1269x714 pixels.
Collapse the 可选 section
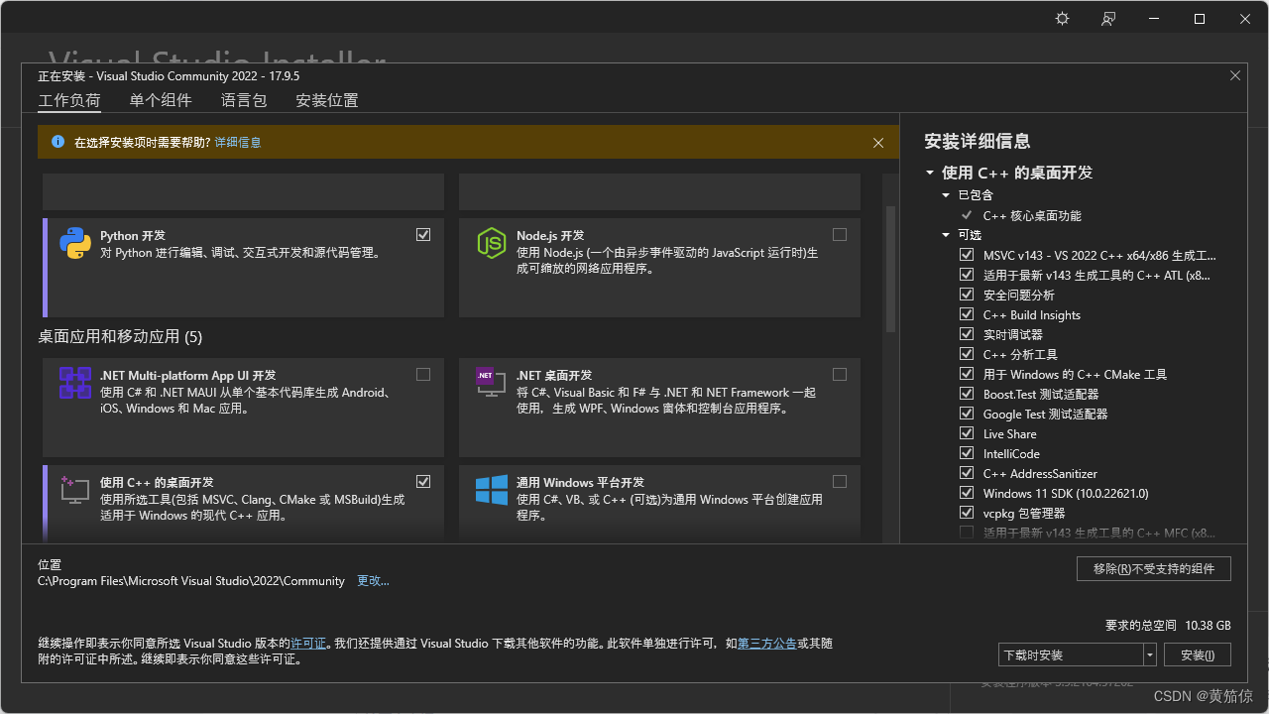947,235
